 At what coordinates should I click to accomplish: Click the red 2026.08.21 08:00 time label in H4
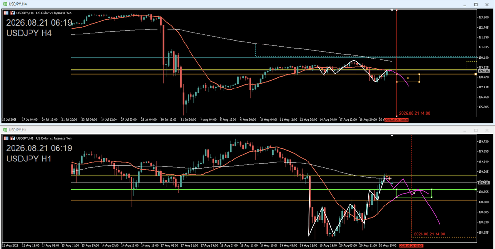click(x=397, y=120)
